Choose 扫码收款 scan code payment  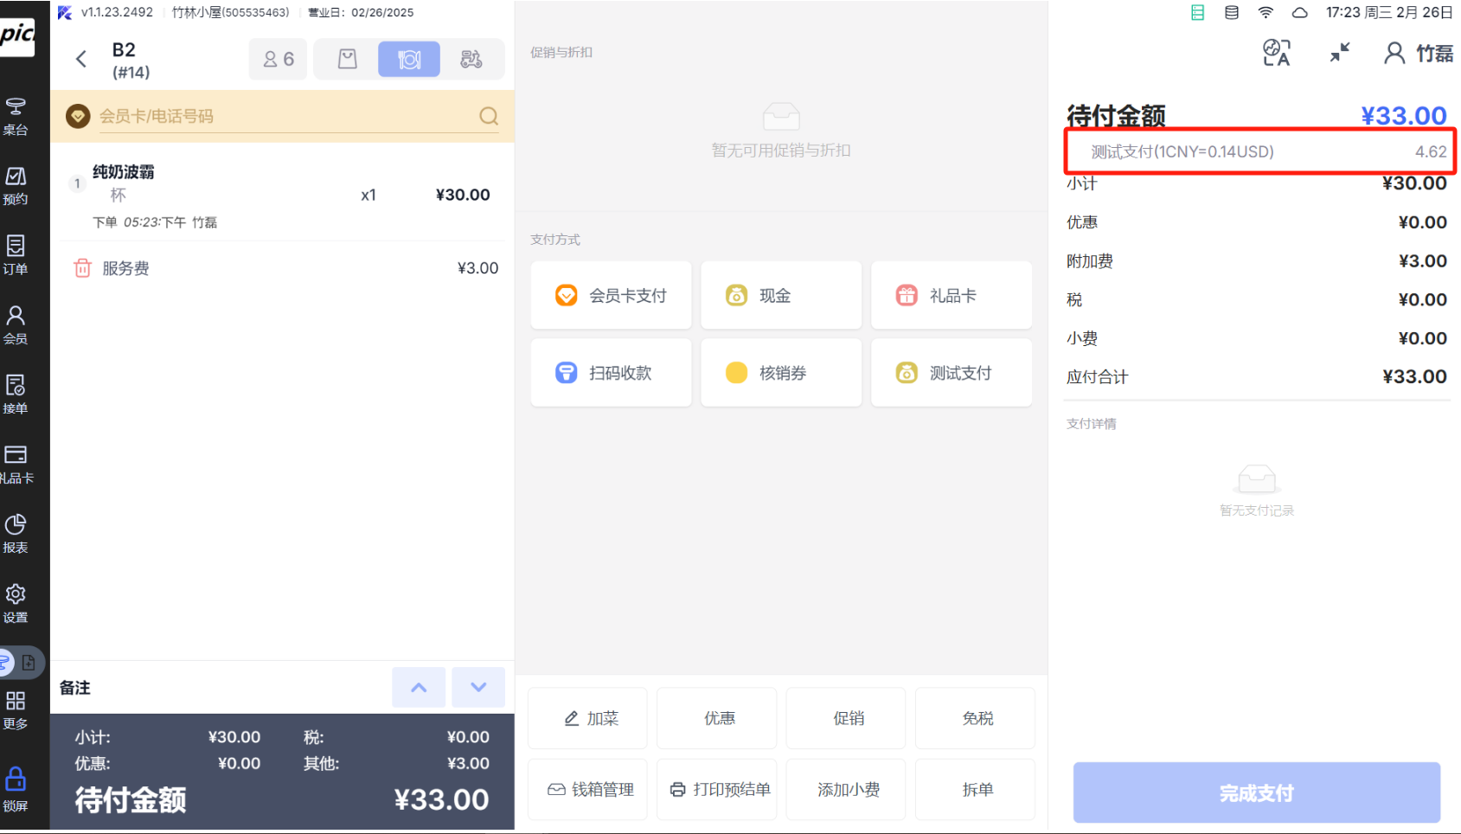pos(611,373)
